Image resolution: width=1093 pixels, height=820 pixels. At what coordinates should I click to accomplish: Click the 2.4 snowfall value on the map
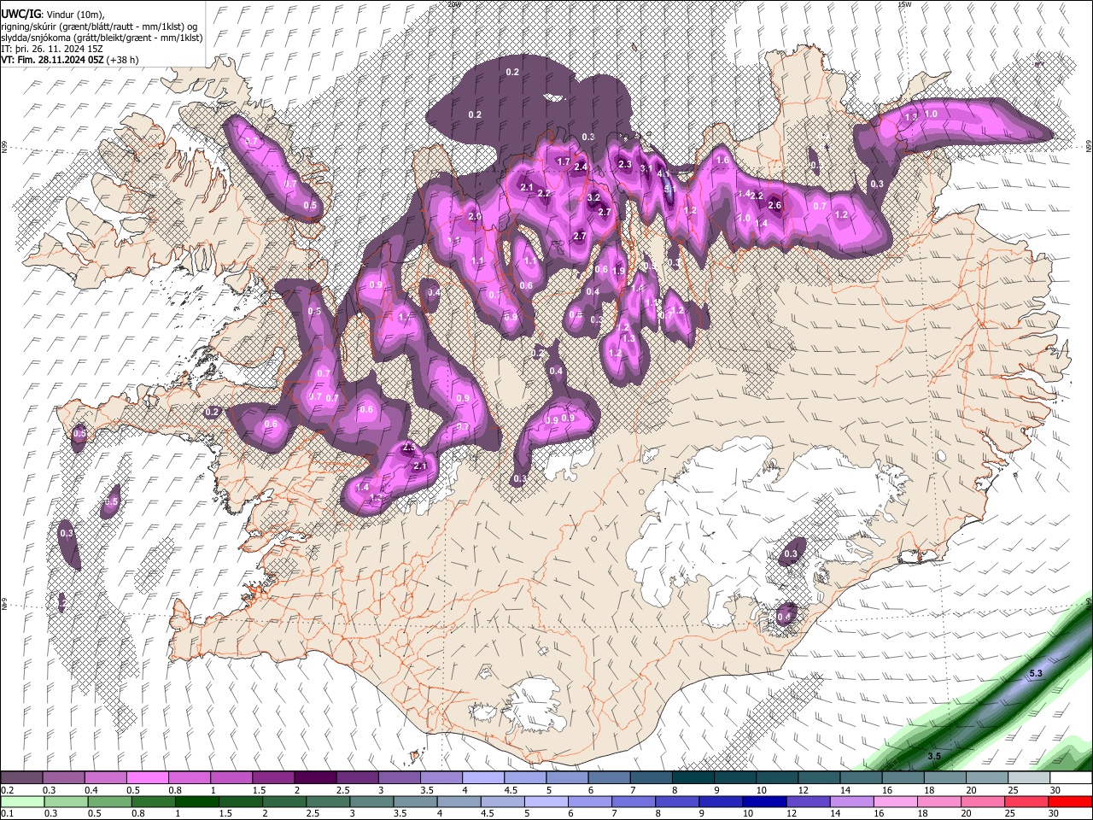(x=581, y=167)
